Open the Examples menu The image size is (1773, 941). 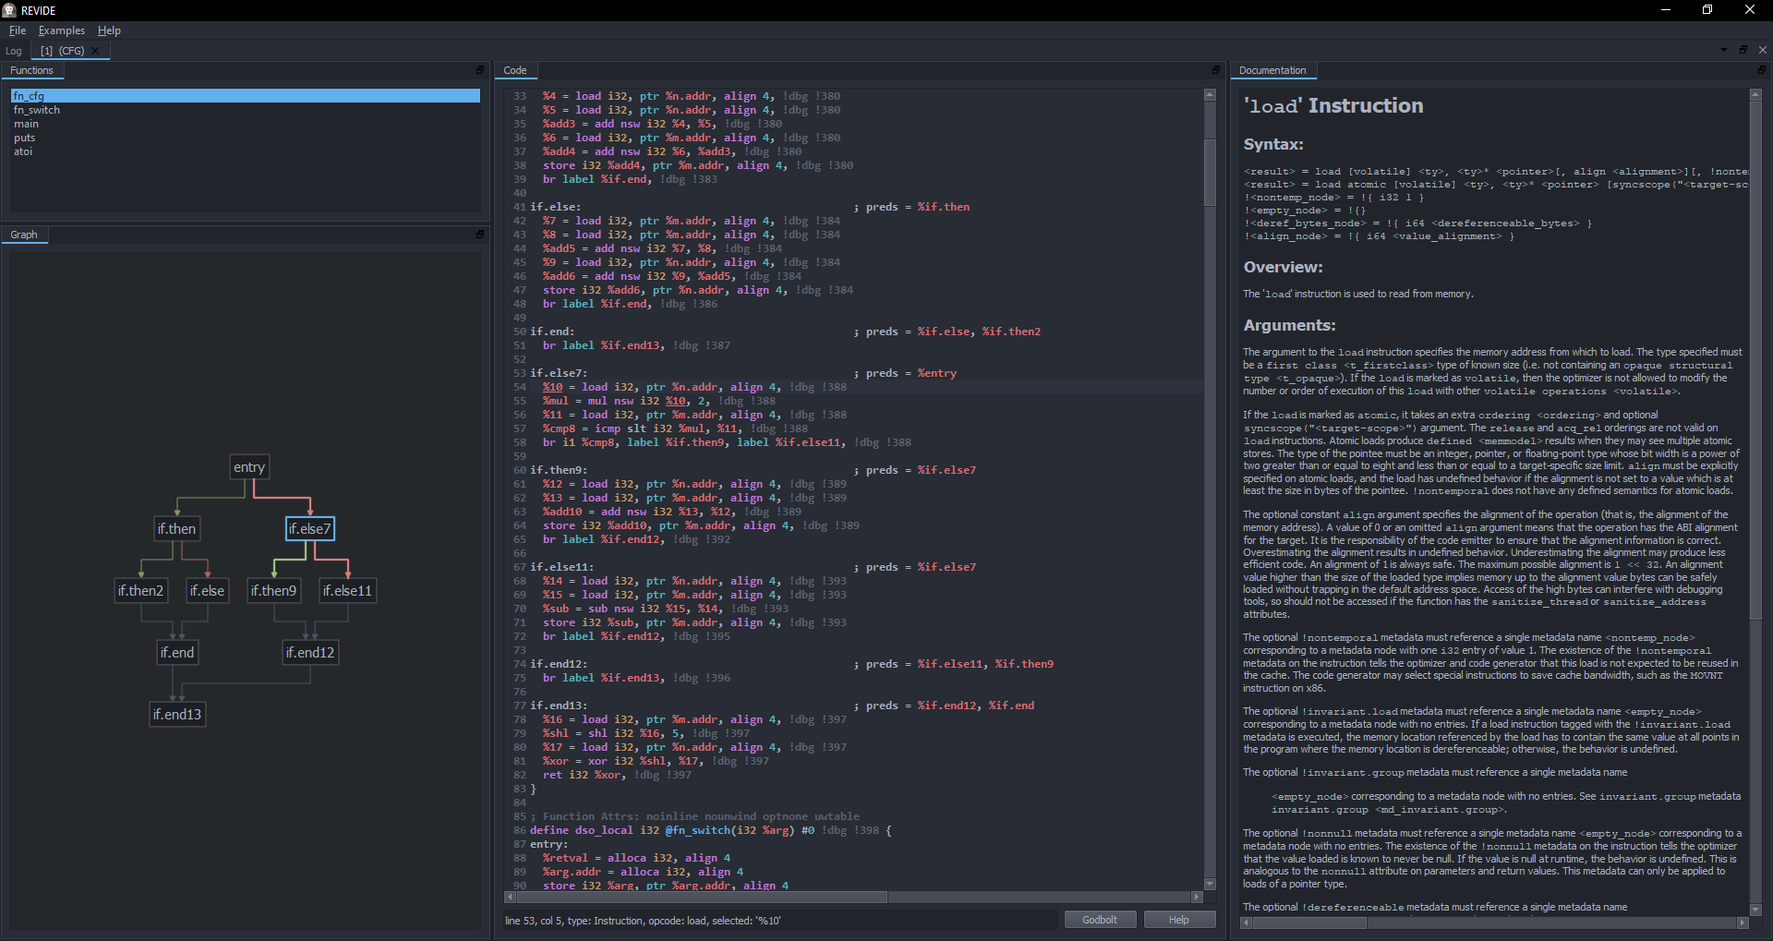pyautogui.click(x=62, y=30)
